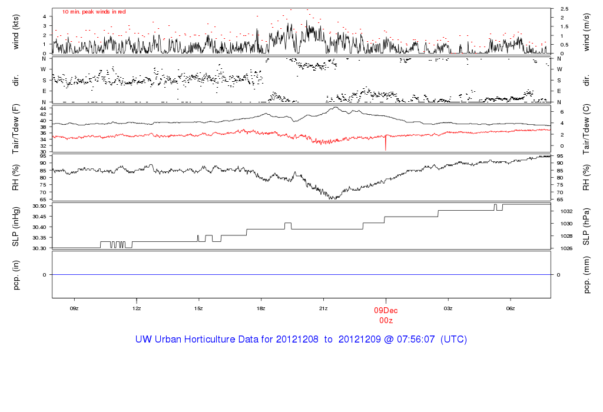Image resolution: width=603 pixels, height=412 pixels.
Task: Click the '06z' time axis tick label
Action: 511,308
